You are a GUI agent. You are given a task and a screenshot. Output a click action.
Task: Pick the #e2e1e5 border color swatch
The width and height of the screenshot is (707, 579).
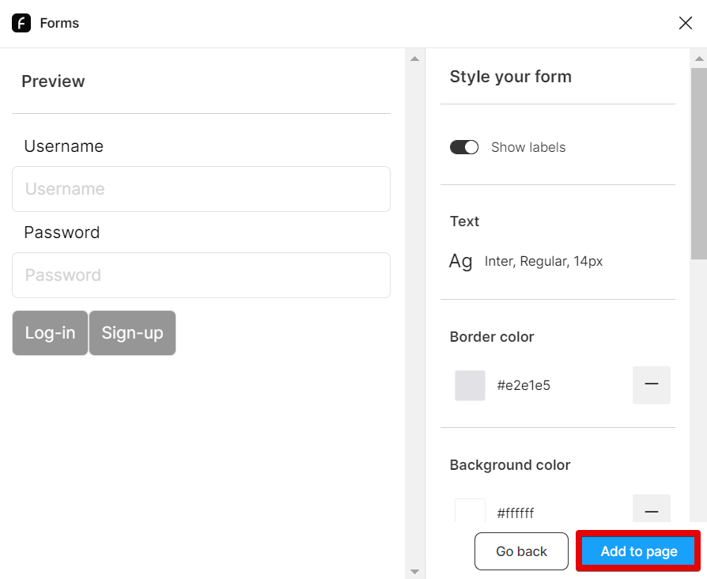tap(470, 385)
